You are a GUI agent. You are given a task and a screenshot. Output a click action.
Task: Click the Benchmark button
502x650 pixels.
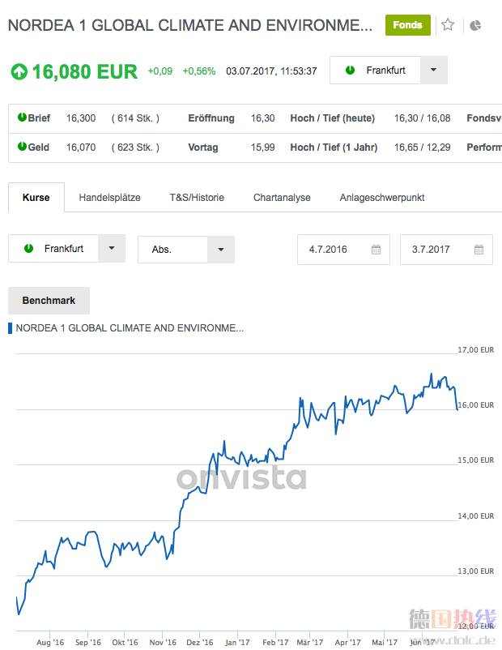tap(49, 300)
